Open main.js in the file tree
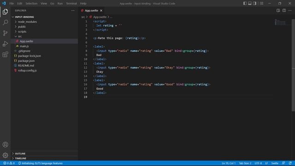Screen dimensions: 295x166 tap(44, 46)
